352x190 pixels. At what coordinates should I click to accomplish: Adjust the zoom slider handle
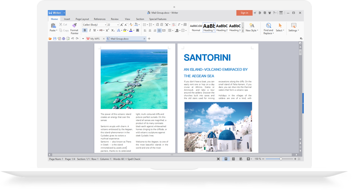[281, 159]
